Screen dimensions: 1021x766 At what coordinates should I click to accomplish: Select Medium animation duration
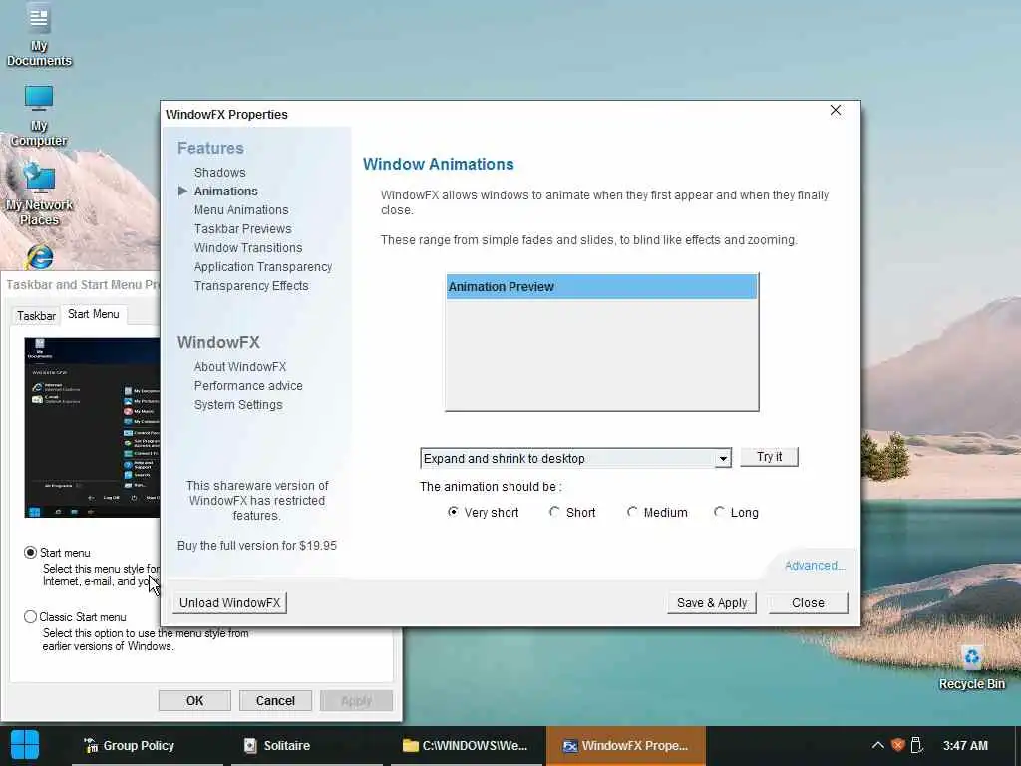[657, 512]
